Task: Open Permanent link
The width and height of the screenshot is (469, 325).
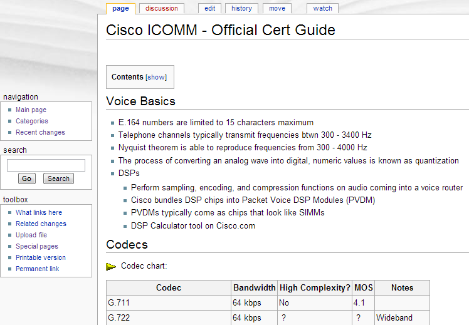Action: pyautogui.click(x=38, y=269)
